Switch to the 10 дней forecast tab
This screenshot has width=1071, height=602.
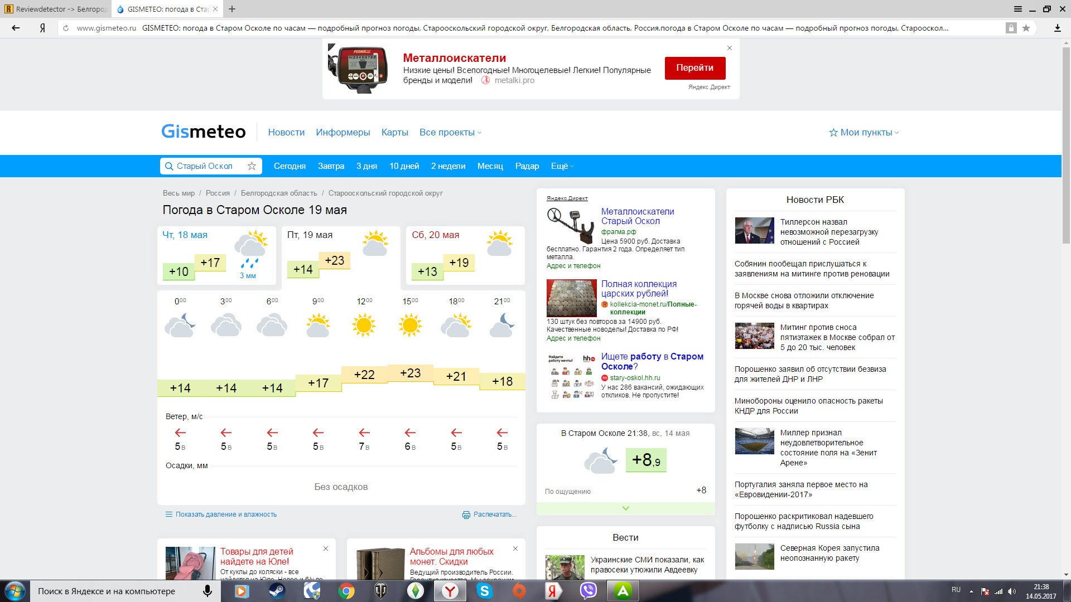point(404,166)
